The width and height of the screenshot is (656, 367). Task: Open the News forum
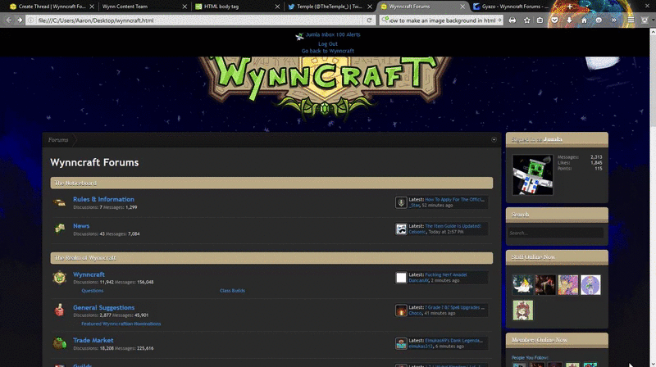pos(81,226)
